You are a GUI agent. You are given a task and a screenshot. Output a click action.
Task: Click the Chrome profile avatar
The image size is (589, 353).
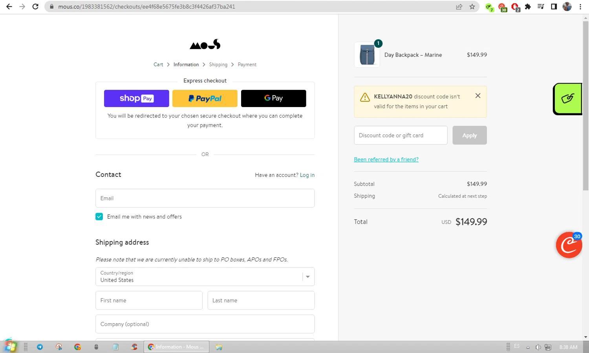[567, 6]
